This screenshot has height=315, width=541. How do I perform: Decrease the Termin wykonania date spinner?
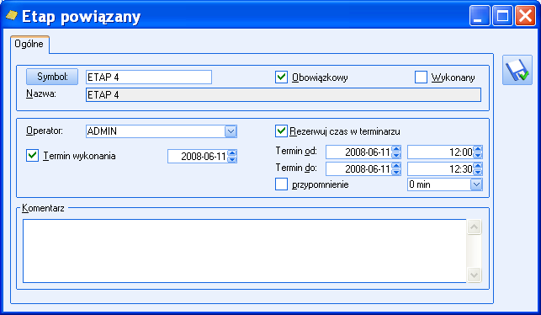coord(232,159)
